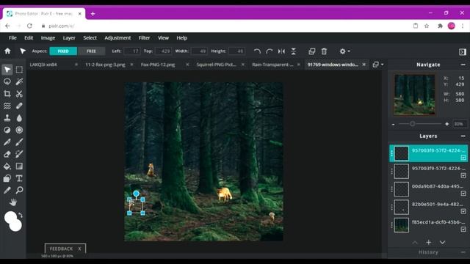Click the Home icon in options bar

tap(7, 51)
